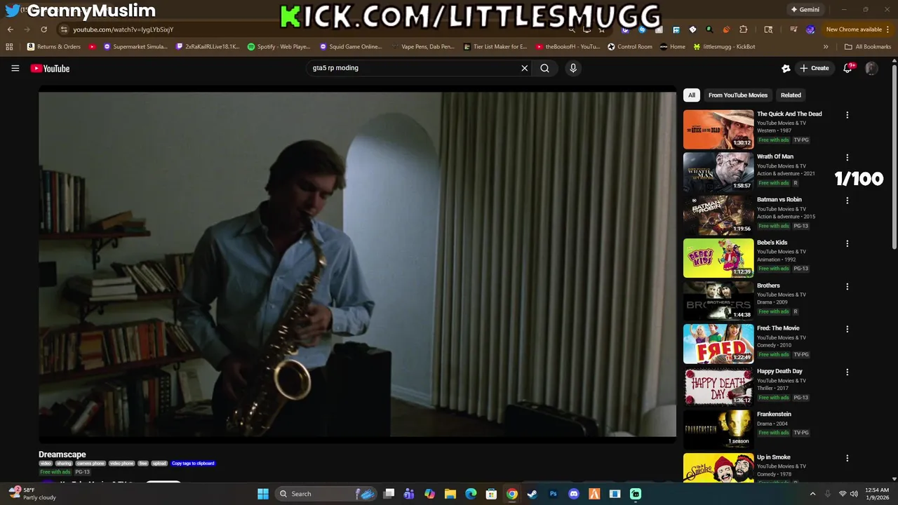Open the YouTube hamburger guide menu

pyautogui.click(x=15, y=68)
